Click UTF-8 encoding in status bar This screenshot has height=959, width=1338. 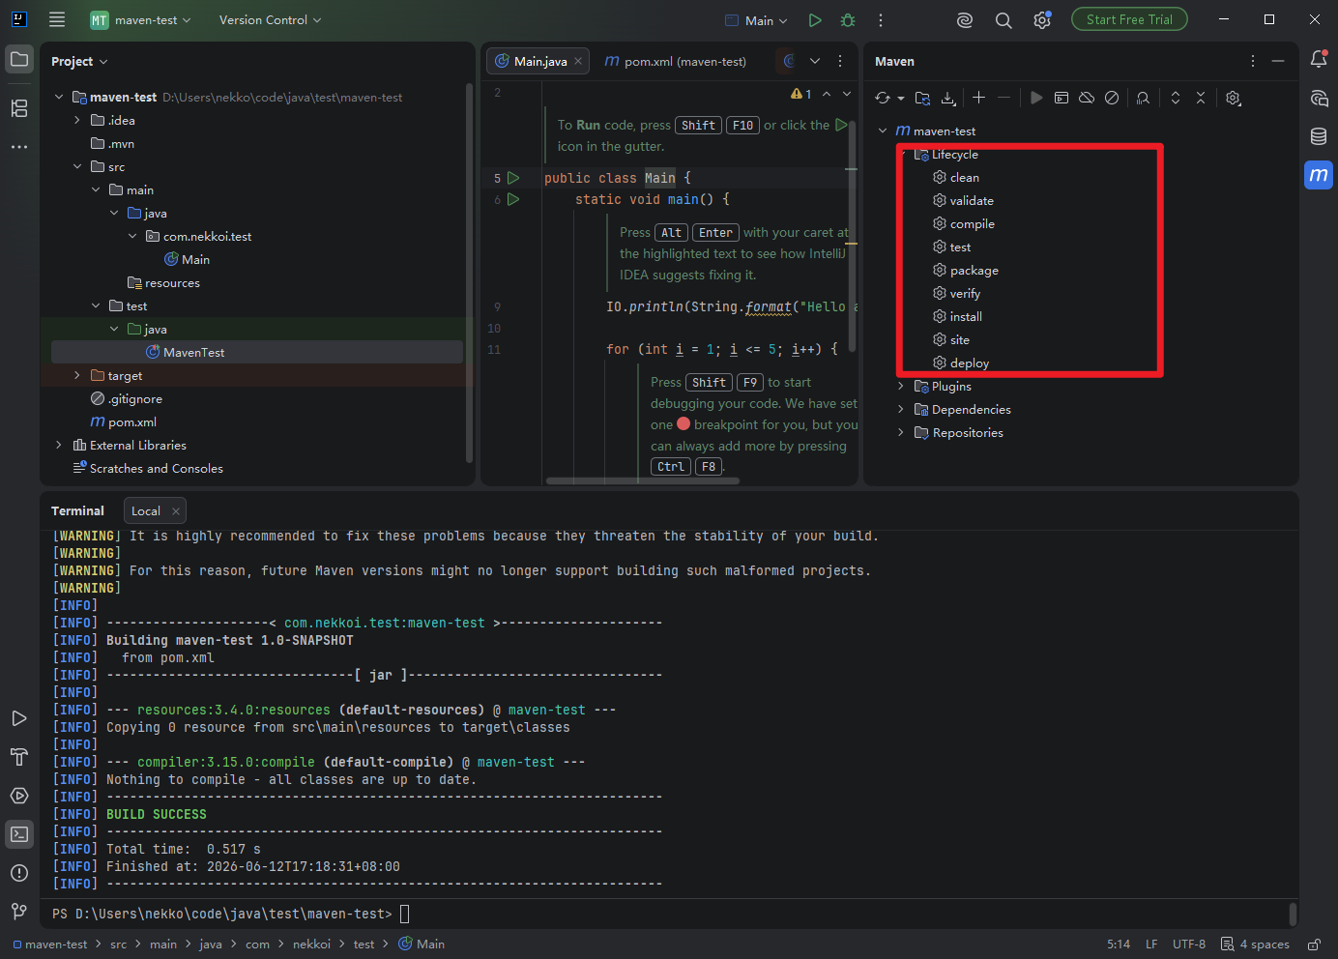1189,944
